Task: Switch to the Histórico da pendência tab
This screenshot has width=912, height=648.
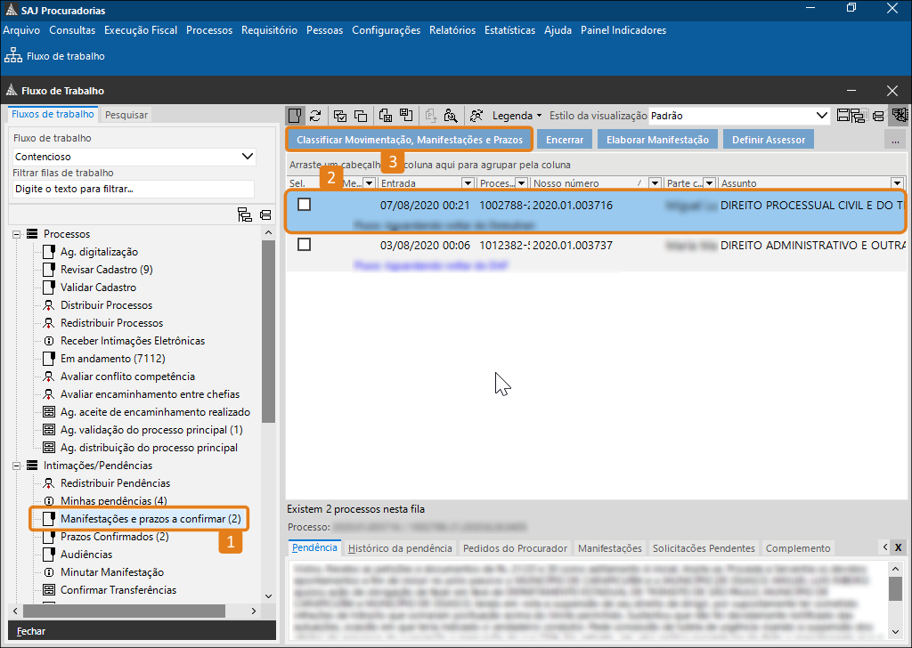Action: 400,548
